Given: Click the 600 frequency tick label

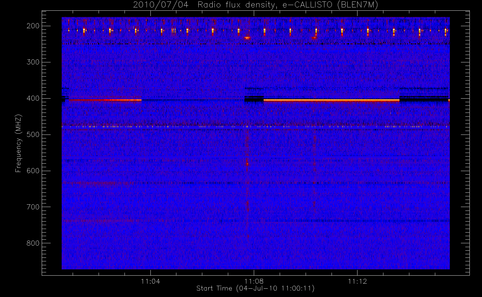Looking at the screenshot, I should (33, 171).
